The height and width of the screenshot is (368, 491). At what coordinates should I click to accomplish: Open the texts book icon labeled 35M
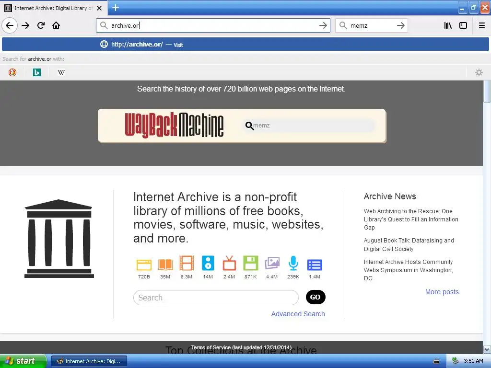pos(165,264)
